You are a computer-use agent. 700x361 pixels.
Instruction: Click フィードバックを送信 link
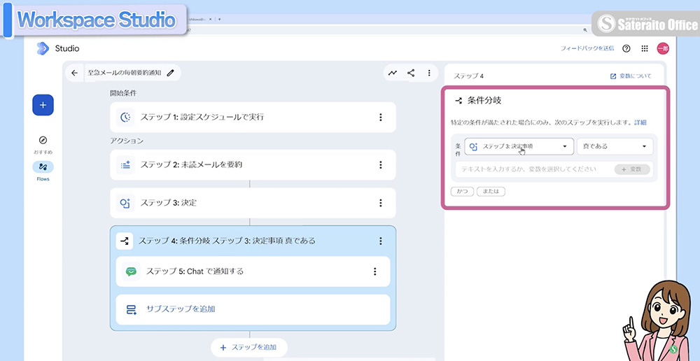pos(587,49)
